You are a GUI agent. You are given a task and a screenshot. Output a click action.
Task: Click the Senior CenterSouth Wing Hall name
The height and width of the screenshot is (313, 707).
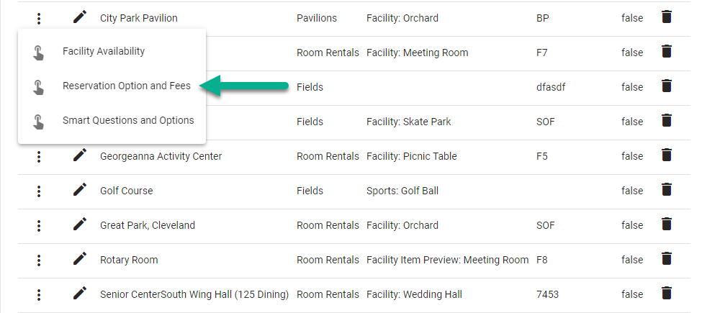(x=194, y=294)
